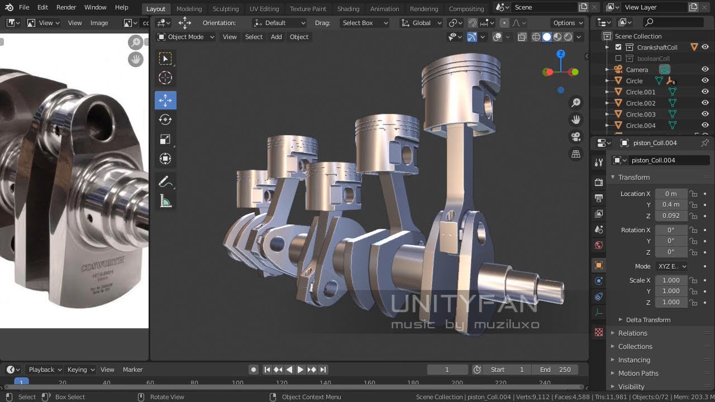The width and height of the screenshot is (715, 402).
Task: Click the Blender logo menu icon
Action: [9, 7]
